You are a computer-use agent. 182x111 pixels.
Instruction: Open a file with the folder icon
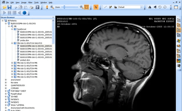pos(4,7)
